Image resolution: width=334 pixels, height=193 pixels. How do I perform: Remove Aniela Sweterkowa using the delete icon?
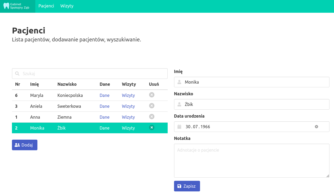152,106
